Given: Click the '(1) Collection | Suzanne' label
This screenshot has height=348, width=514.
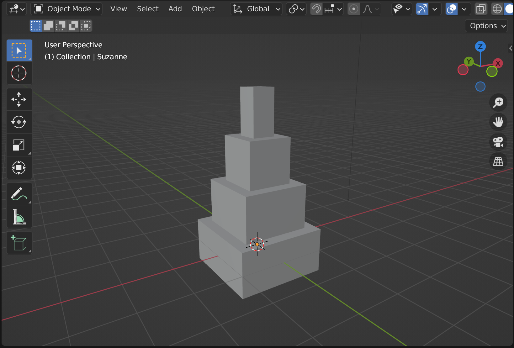Looking at the screenshot, I should (86, 57).
